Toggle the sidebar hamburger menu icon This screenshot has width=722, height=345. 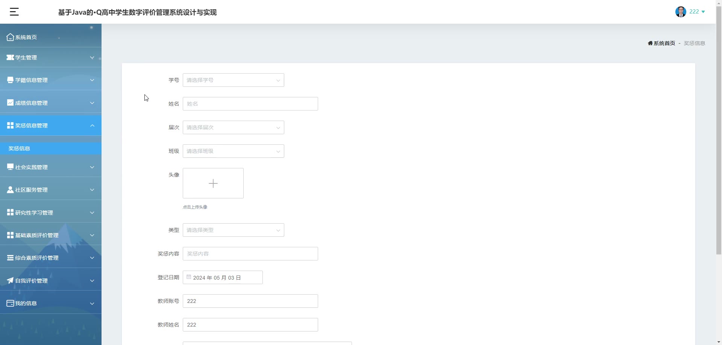pos(14,12)
